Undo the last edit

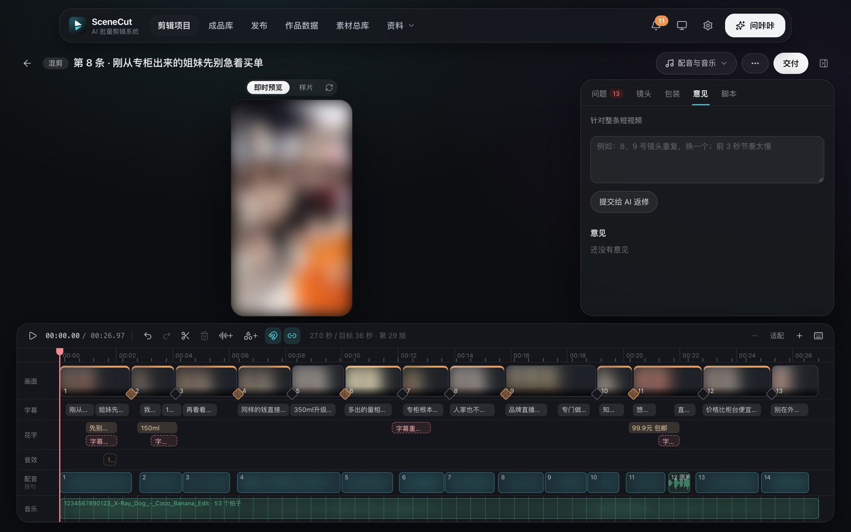coord(148,336)
